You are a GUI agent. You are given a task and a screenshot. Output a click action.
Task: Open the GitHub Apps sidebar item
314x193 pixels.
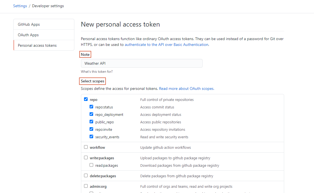[x=44, y=24]
